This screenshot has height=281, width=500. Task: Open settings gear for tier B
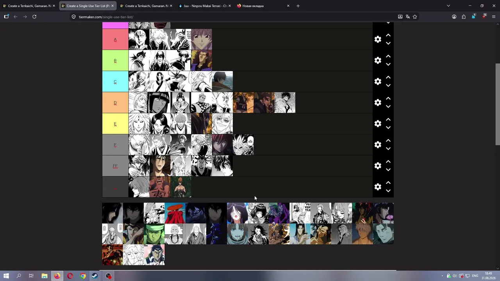coord(378,60)
